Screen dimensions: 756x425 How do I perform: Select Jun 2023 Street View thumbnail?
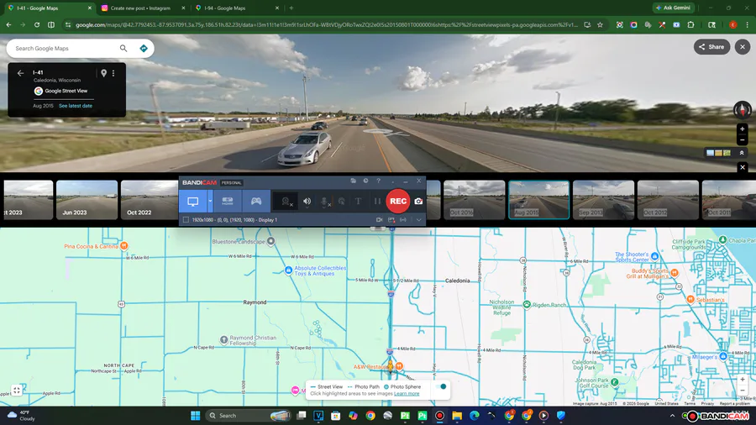click(x=87, y=200)
